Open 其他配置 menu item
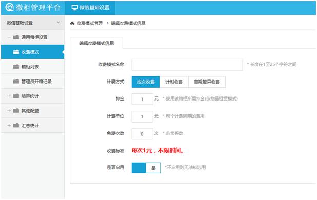Image resolution: width=317 pixels, height=200 pixels. pos(32,111)
